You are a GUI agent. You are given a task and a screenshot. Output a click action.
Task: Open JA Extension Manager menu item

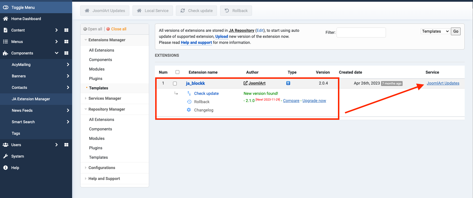(31, 99)
